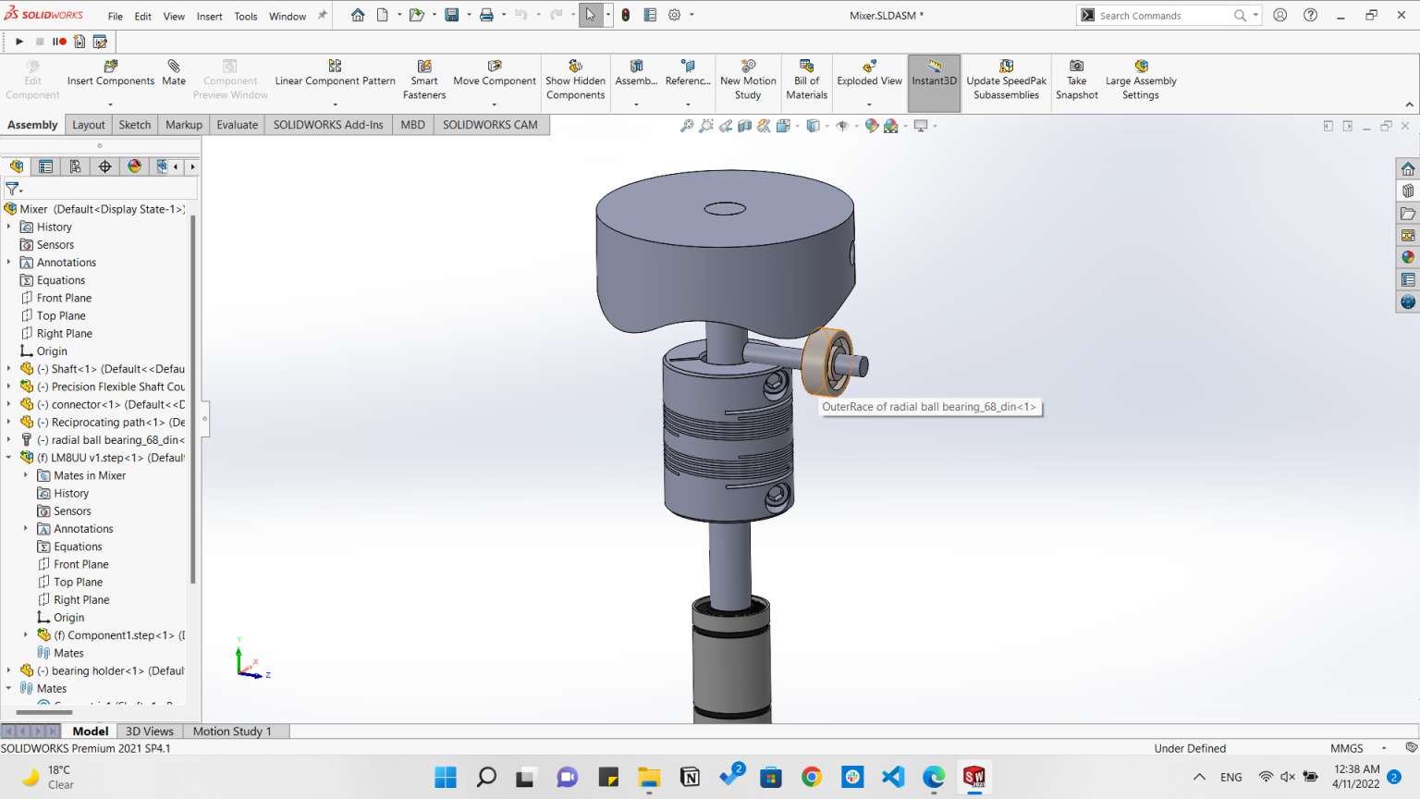Run Update SpeedPak Subassemblies
1420x799 pixels.
(x=1006, y=80)
